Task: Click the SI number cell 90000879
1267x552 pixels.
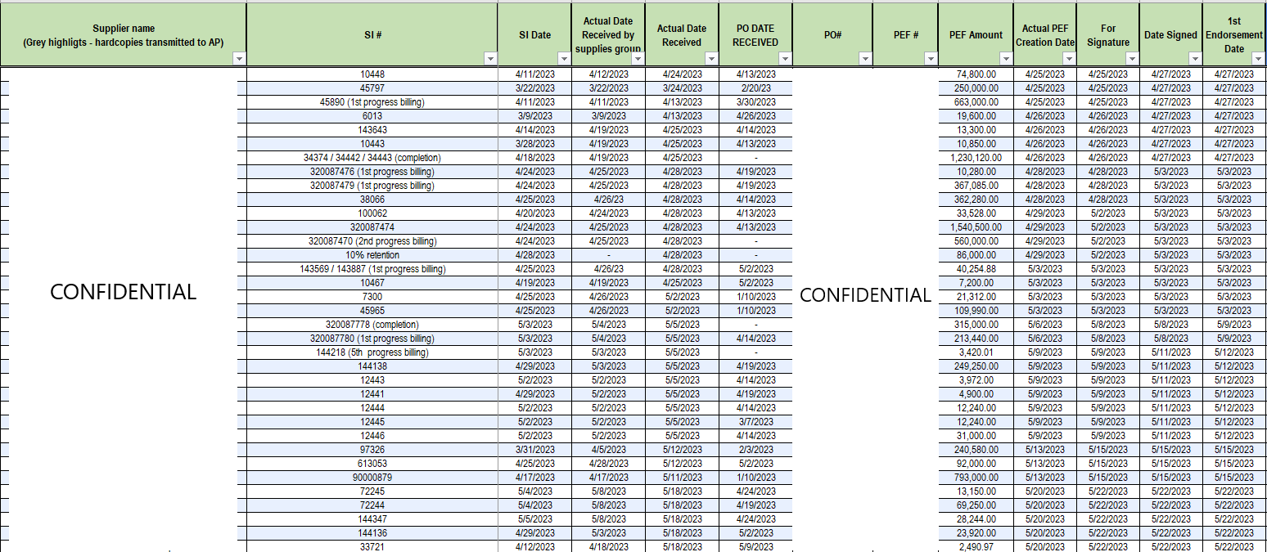Action: pyautogui.click(x=372, y=478)
